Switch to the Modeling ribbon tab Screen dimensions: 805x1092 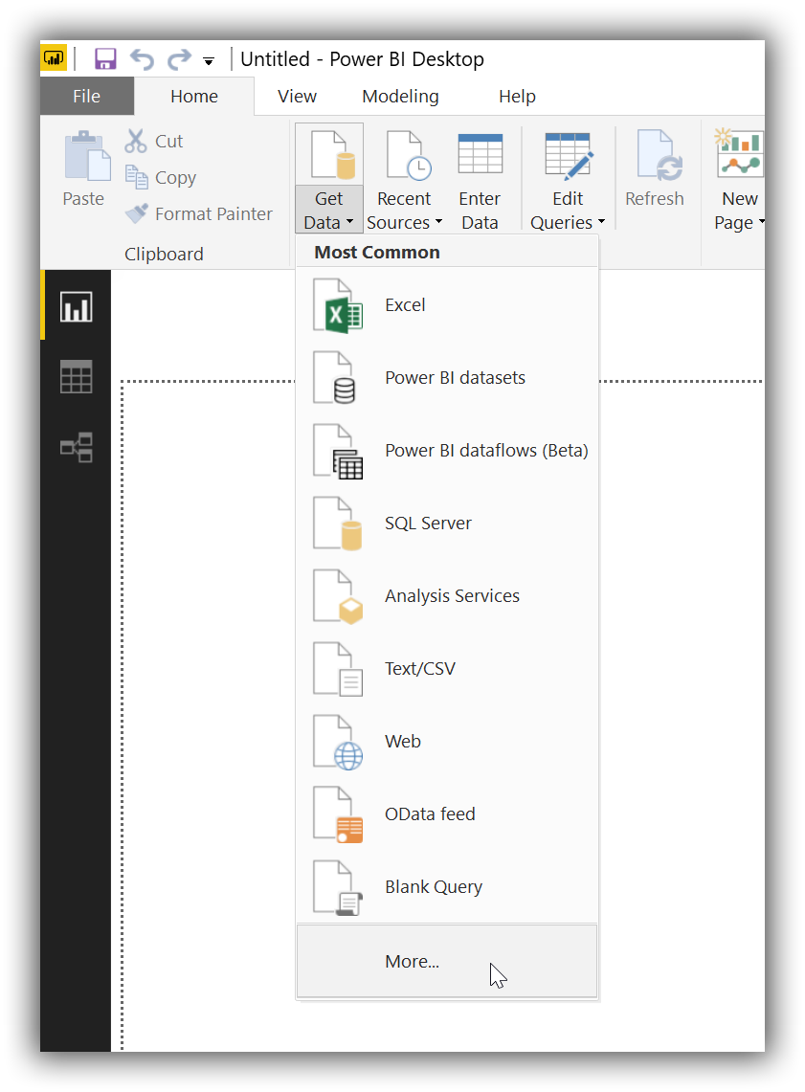400,96
